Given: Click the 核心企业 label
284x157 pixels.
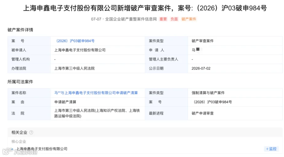Looking at the screenshot, I should tap(19, 142).
